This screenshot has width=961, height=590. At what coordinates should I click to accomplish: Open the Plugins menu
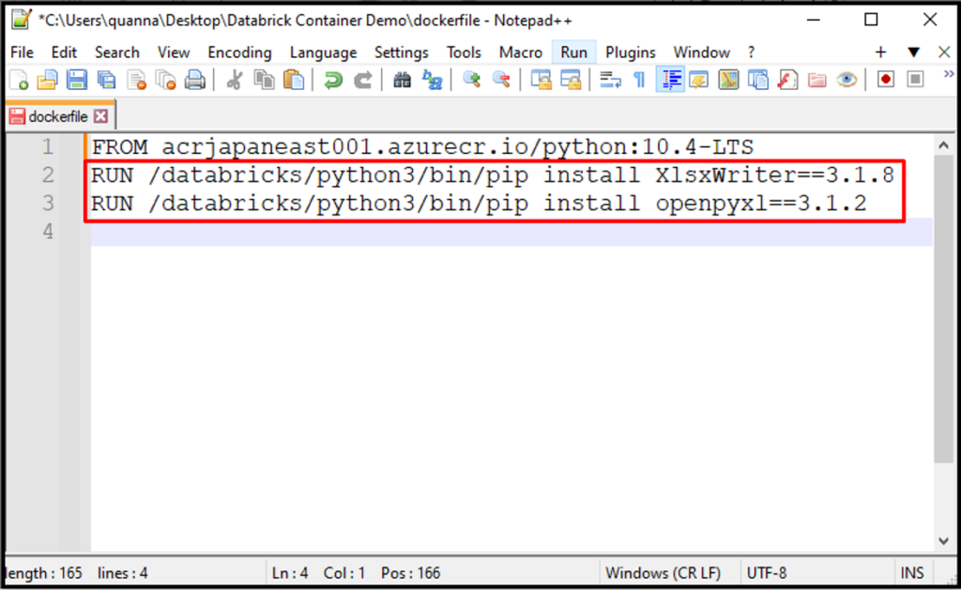630,53
